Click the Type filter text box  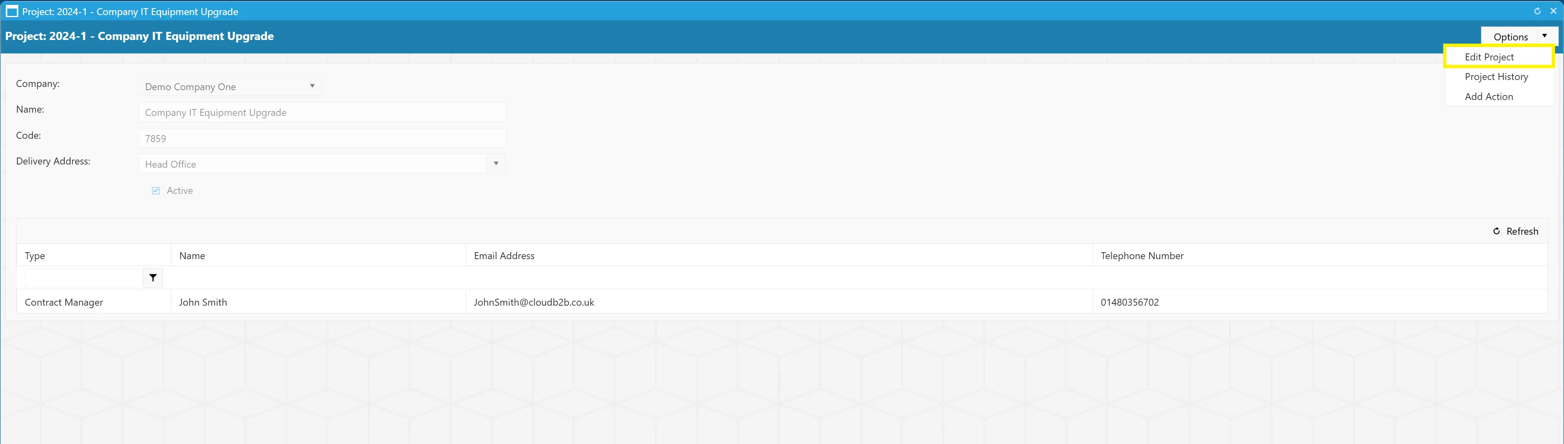(84, 278)
